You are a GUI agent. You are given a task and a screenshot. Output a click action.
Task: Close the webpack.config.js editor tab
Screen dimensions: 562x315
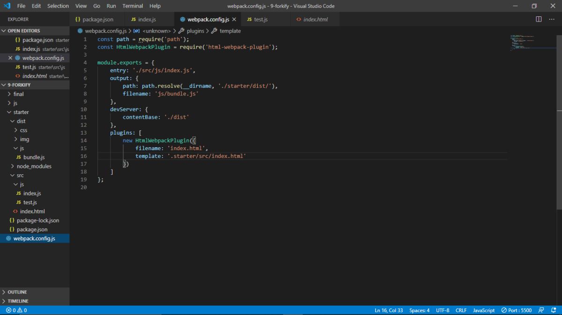234,19
